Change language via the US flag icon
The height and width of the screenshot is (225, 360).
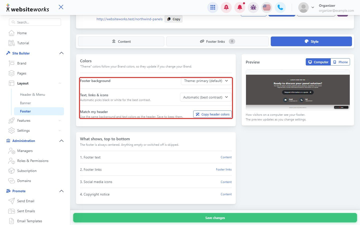click(267, 7)
